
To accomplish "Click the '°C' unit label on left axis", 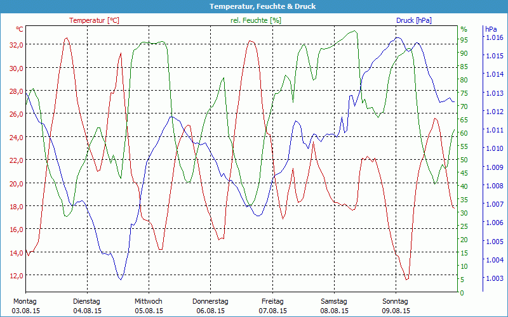I will pos(20,29).
